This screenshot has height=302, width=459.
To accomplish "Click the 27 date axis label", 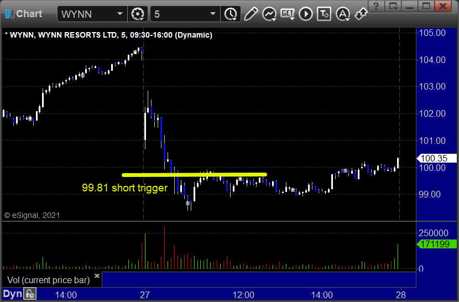I will [144, 295].
